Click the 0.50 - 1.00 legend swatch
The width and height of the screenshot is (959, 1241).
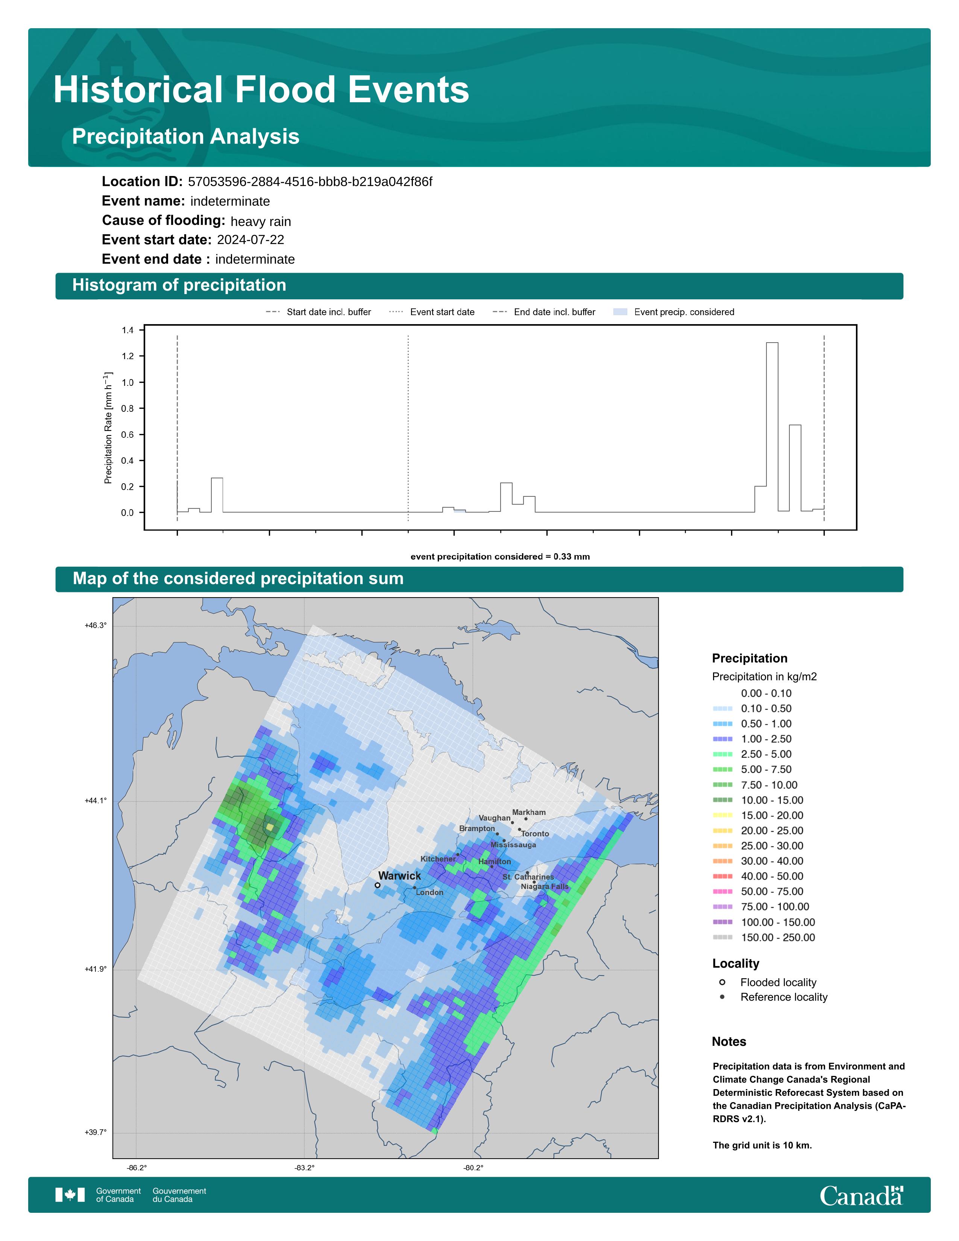pyautogui.click(x=723, y=725)
